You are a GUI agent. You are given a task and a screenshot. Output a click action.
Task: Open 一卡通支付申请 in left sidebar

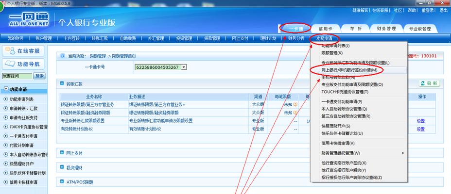[x=24, y=136]
